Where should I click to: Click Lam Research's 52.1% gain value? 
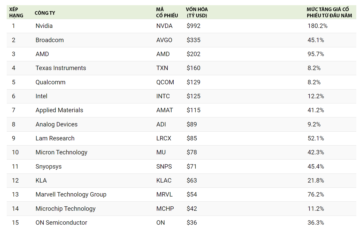[315, 138]
